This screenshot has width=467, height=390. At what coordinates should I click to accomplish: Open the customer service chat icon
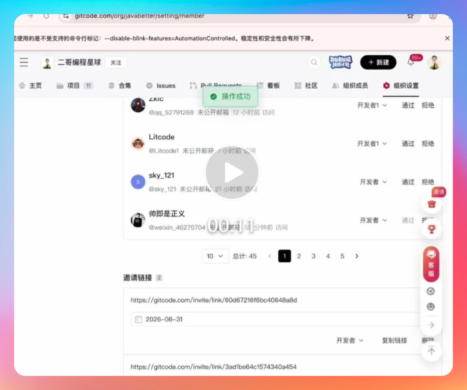pos(431,264)
